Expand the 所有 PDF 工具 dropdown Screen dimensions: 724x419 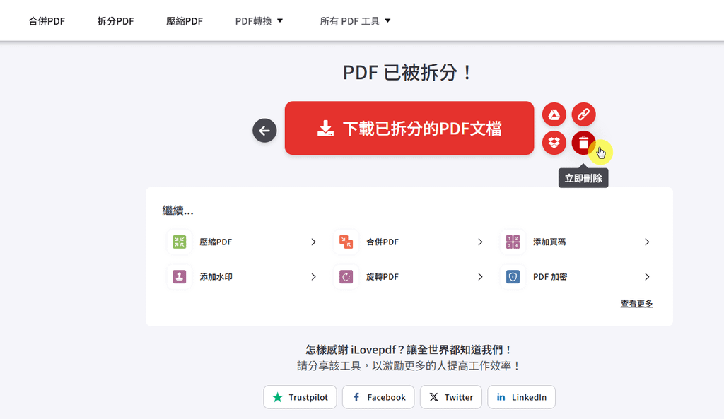[x=356, y=21]
